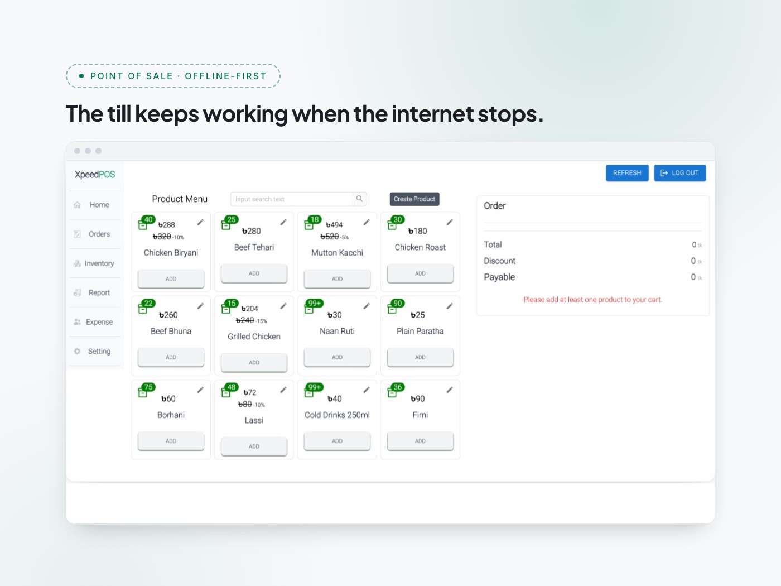
Task: Click the stock badge icon 15 on Grilled Chicken
Action: point(229,306)
